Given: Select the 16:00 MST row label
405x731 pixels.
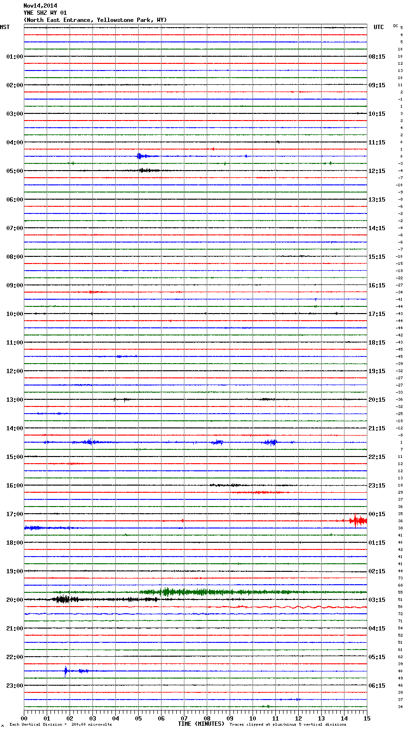Looking at the screenshot, I should 14,486.
